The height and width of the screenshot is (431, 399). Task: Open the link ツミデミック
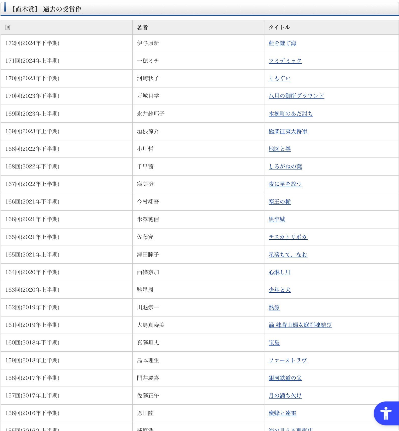pyautogui.click(x=285, y=61)
